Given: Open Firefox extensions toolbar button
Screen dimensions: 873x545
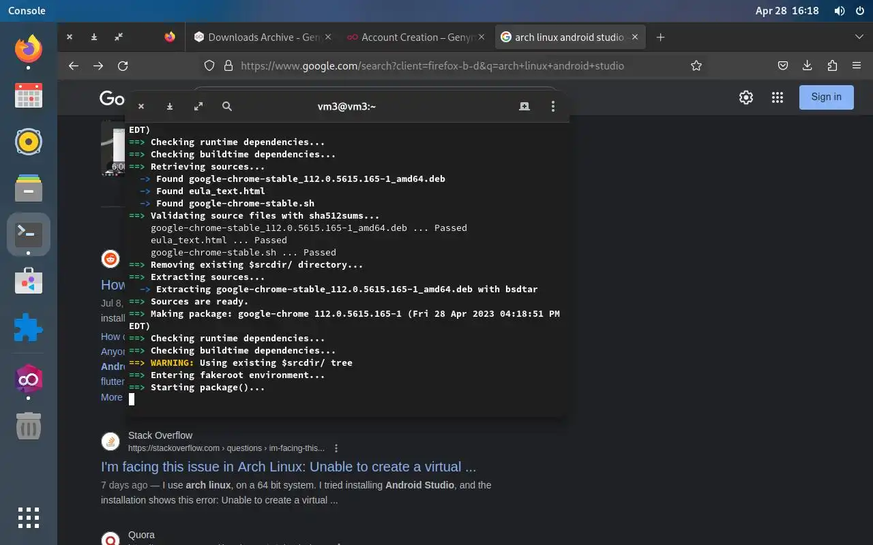Looking at the screenshot, I should pos(832,66).
